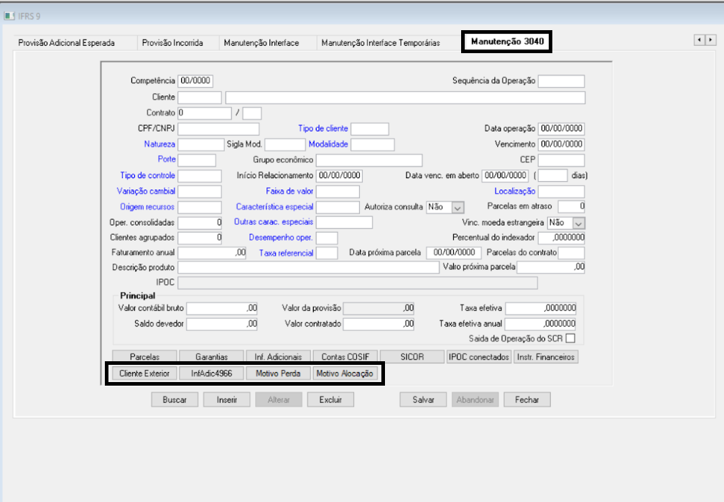Click the Tipo de cliente link label
The width and height of the screenshot is (724, 502).
pos(322,129)
